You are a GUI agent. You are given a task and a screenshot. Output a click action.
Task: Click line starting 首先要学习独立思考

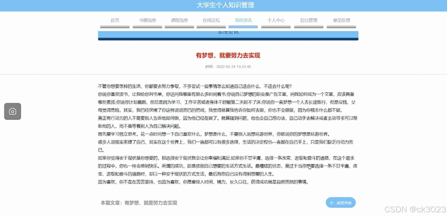[x=215, y=134]
